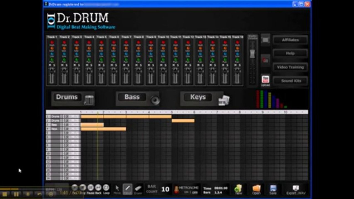The height and width of the screenshot is (199, 354).
Task: Click the Pause transport button
Action: 90,188
